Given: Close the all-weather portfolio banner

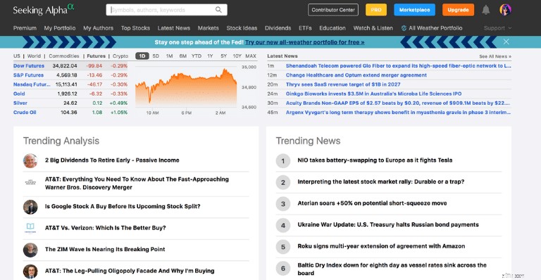Looking at the screenshot, I should (506, 42).
